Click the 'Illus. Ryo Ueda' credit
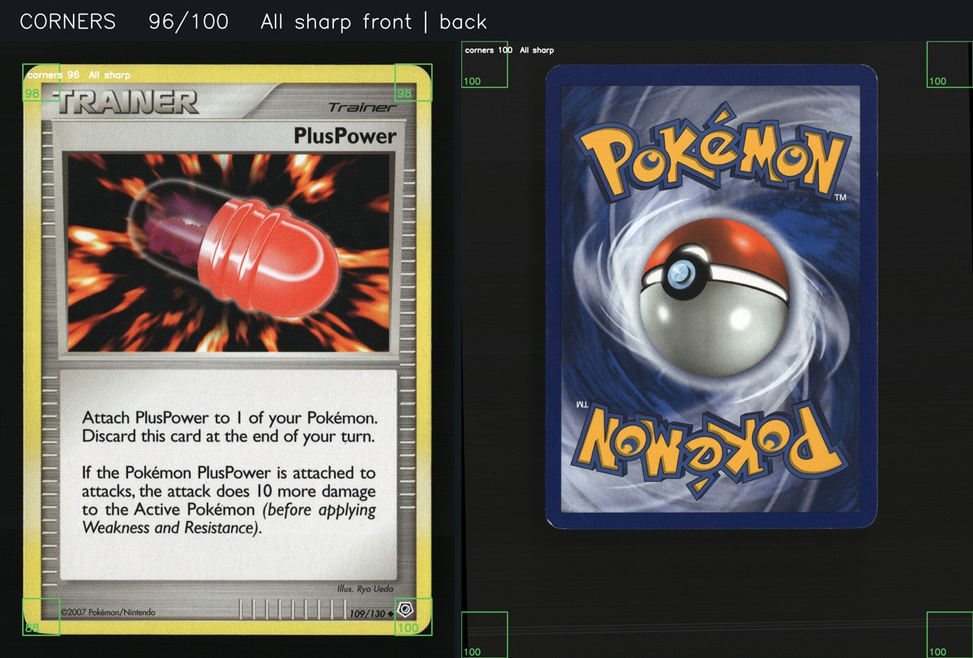973x658 pixels. pos(364,590)
